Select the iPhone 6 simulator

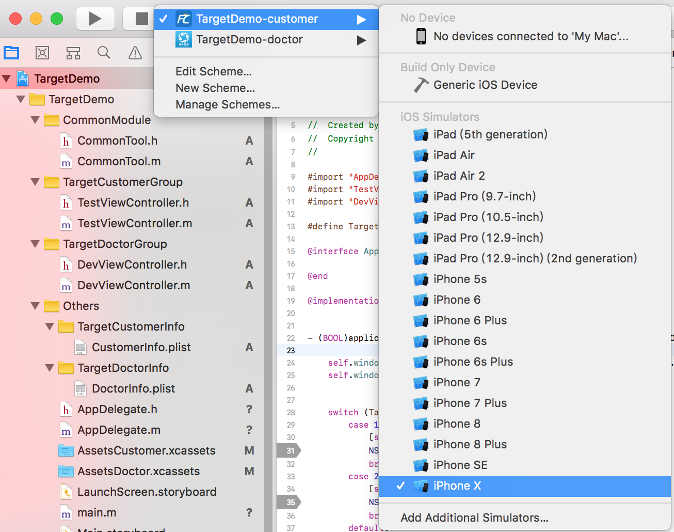pos(525,300)
